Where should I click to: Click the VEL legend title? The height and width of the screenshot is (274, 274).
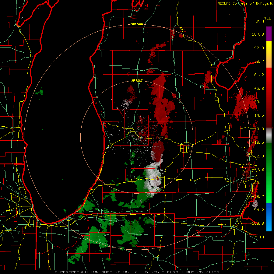click(x=267, y=18)
